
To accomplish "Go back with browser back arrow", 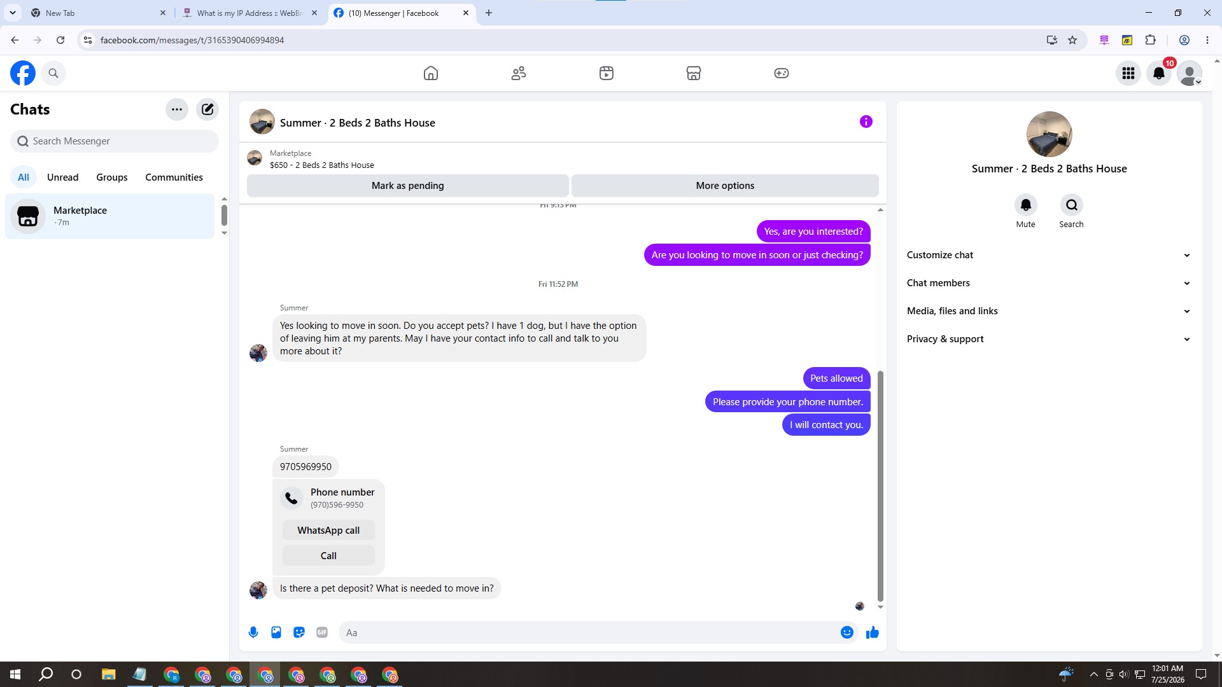I will (15, 40).
